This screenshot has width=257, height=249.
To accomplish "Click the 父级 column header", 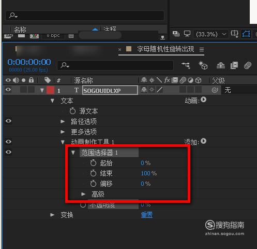I will (218, 80).
